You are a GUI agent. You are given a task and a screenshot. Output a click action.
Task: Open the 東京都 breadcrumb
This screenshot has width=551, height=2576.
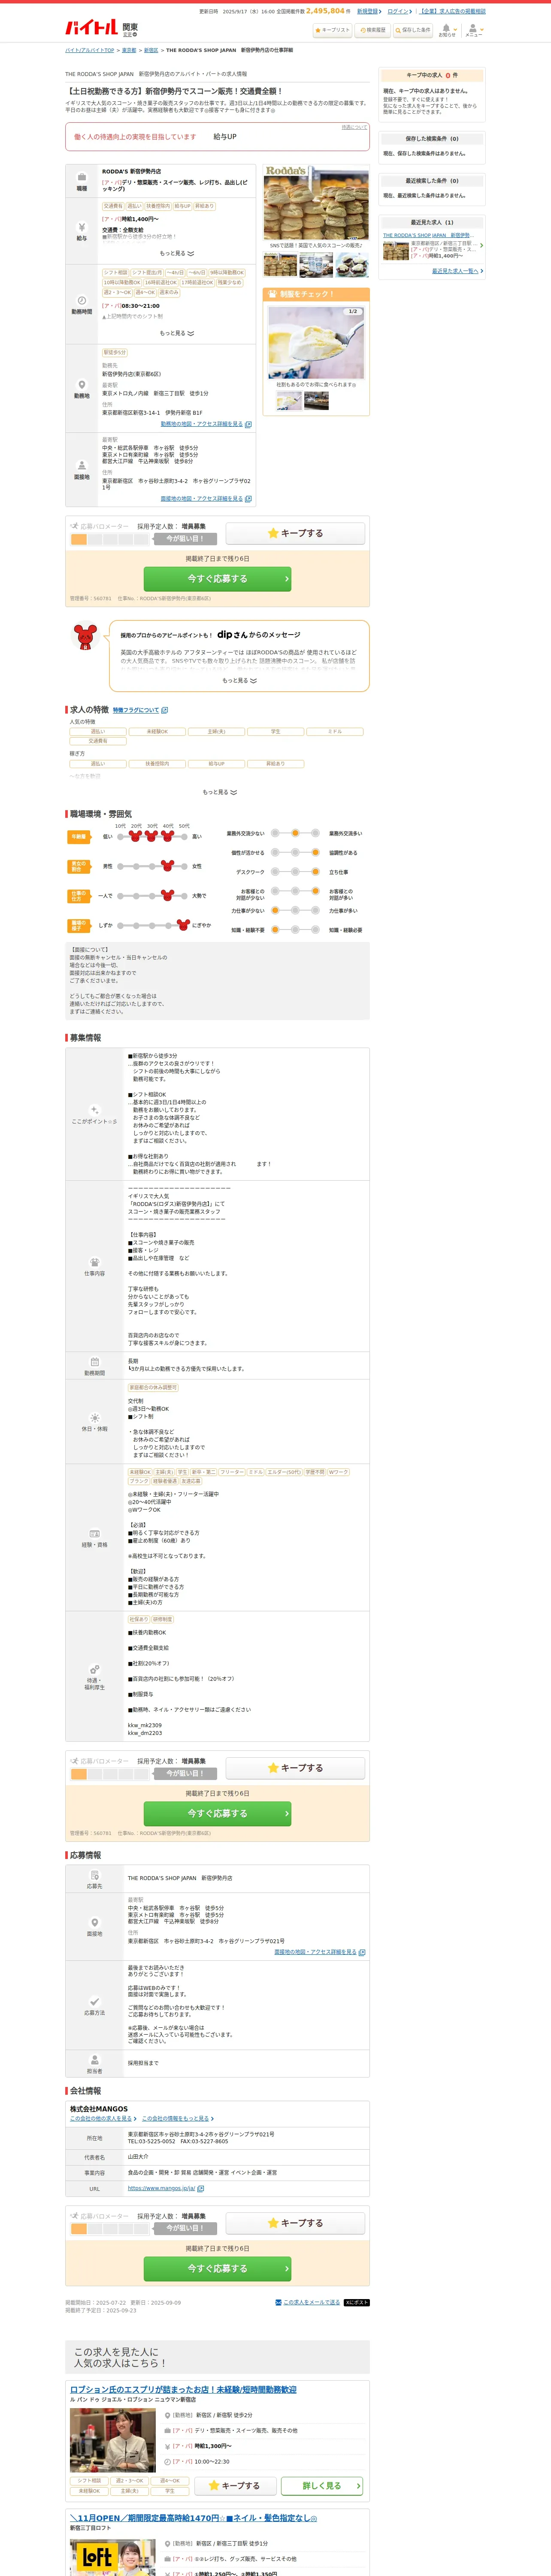(129, 50)
